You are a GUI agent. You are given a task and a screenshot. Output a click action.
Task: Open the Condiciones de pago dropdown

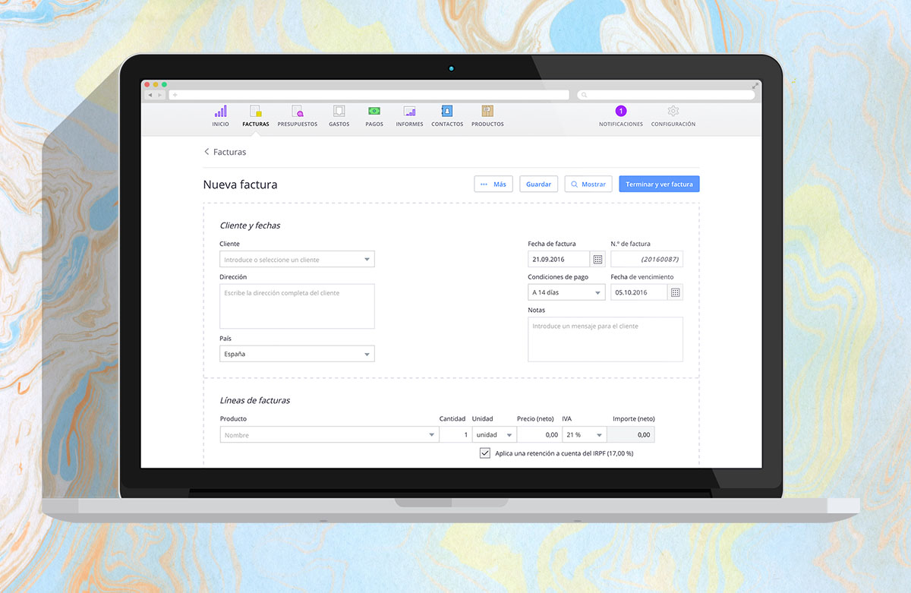pyautogui.click(x=566, y=292)
